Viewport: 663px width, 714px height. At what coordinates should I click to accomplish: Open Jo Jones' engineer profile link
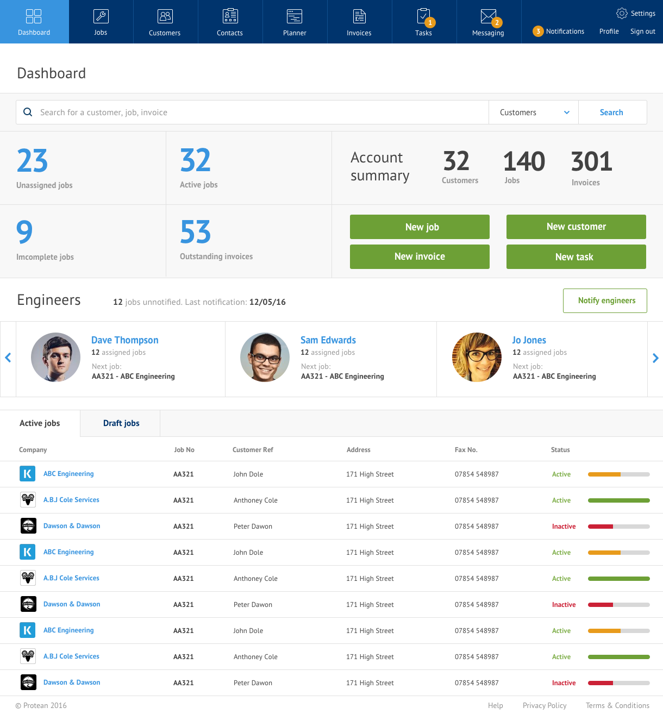pyautogui.click(x=529, y=340)
